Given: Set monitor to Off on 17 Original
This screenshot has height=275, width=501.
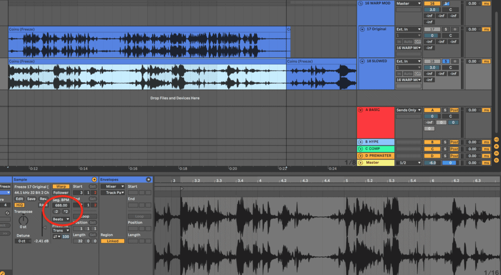Looking at the screenshot, I should coord(418,42).
